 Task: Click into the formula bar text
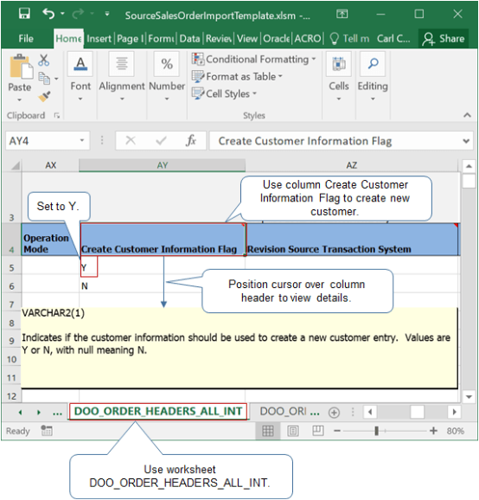coord(334,141)
